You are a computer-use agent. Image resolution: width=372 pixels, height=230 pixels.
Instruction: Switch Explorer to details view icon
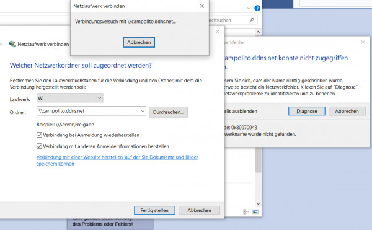pyautogui.click(x=247, y=211)
